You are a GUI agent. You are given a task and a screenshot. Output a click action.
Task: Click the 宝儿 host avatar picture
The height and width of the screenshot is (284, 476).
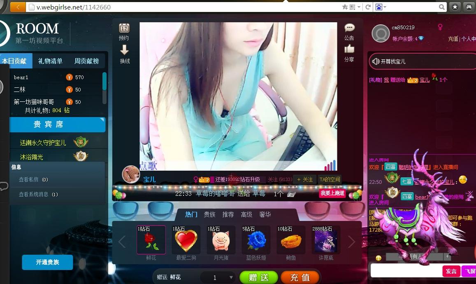131,174
